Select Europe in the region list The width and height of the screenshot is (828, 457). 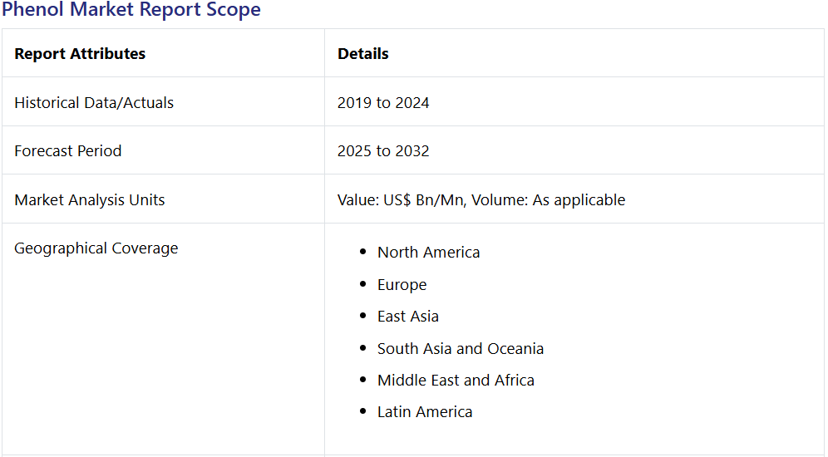click(402, 285)
